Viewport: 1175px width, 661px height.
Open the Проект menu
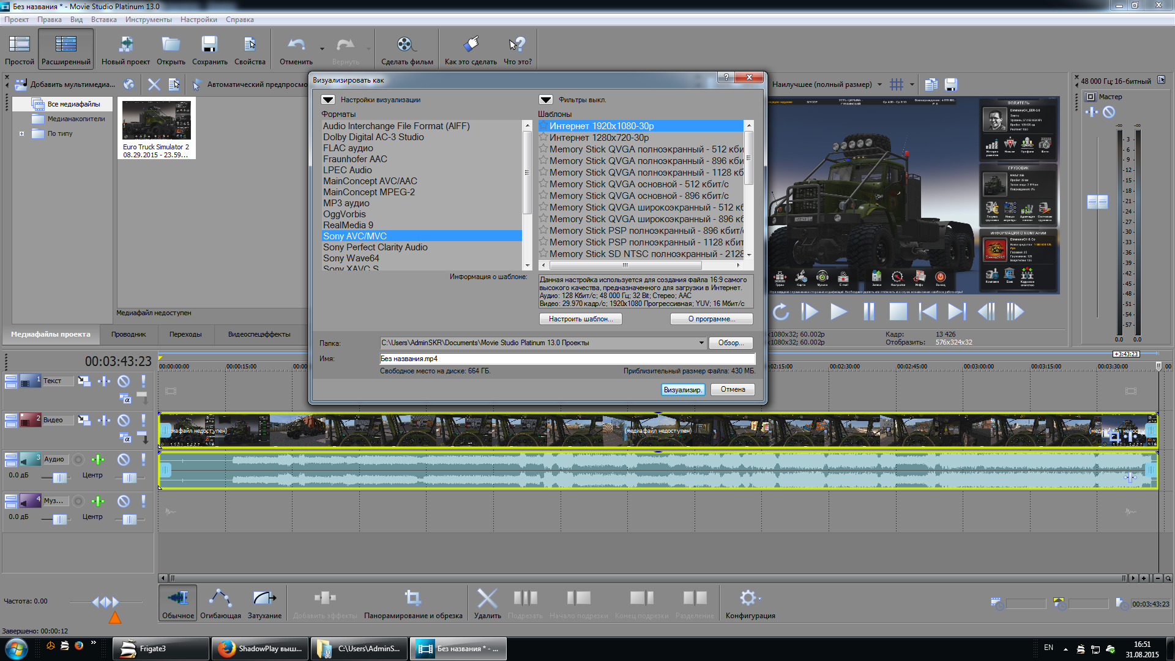(17, 20)
